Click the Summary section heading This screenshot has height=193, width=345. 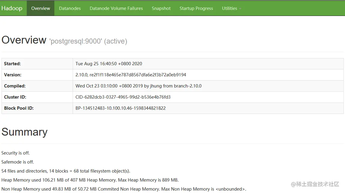[24, 132]
